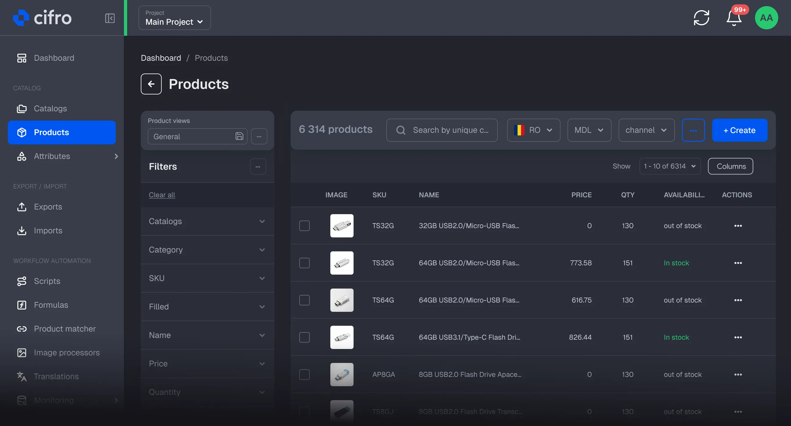Save the General product view (disk icon)

pyautogui.click(x=239, y=136)
